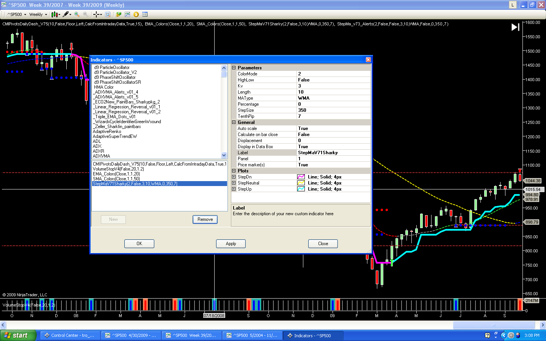The image size is (546, 341).
Task: Click the gray round tray icon
Action: tap(511, 335)
